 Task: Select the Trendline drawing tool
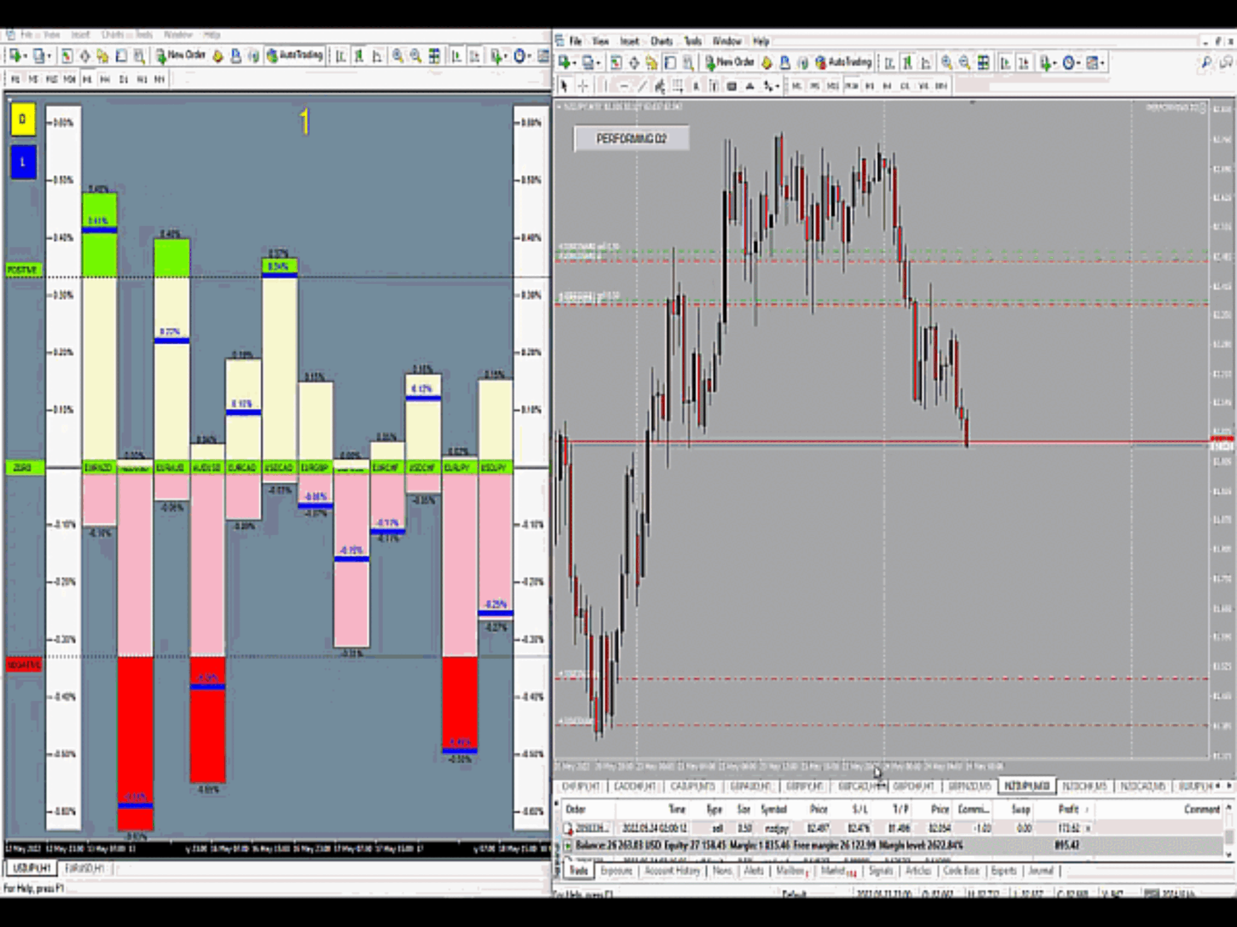point(642,86)
